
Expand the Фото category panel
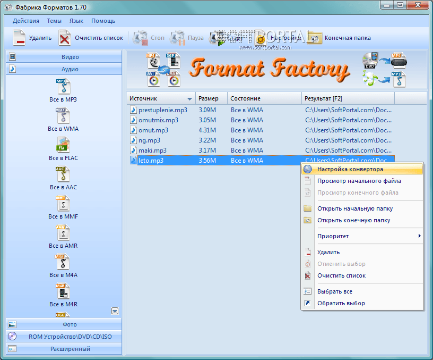(x=64, y=324)
